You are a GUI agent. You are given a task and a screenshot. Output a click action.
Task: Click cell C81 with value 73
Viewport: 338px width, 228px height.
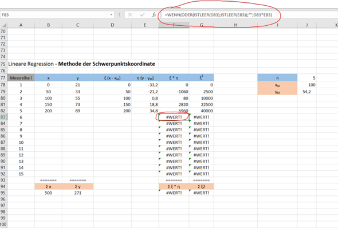point(77,104)
